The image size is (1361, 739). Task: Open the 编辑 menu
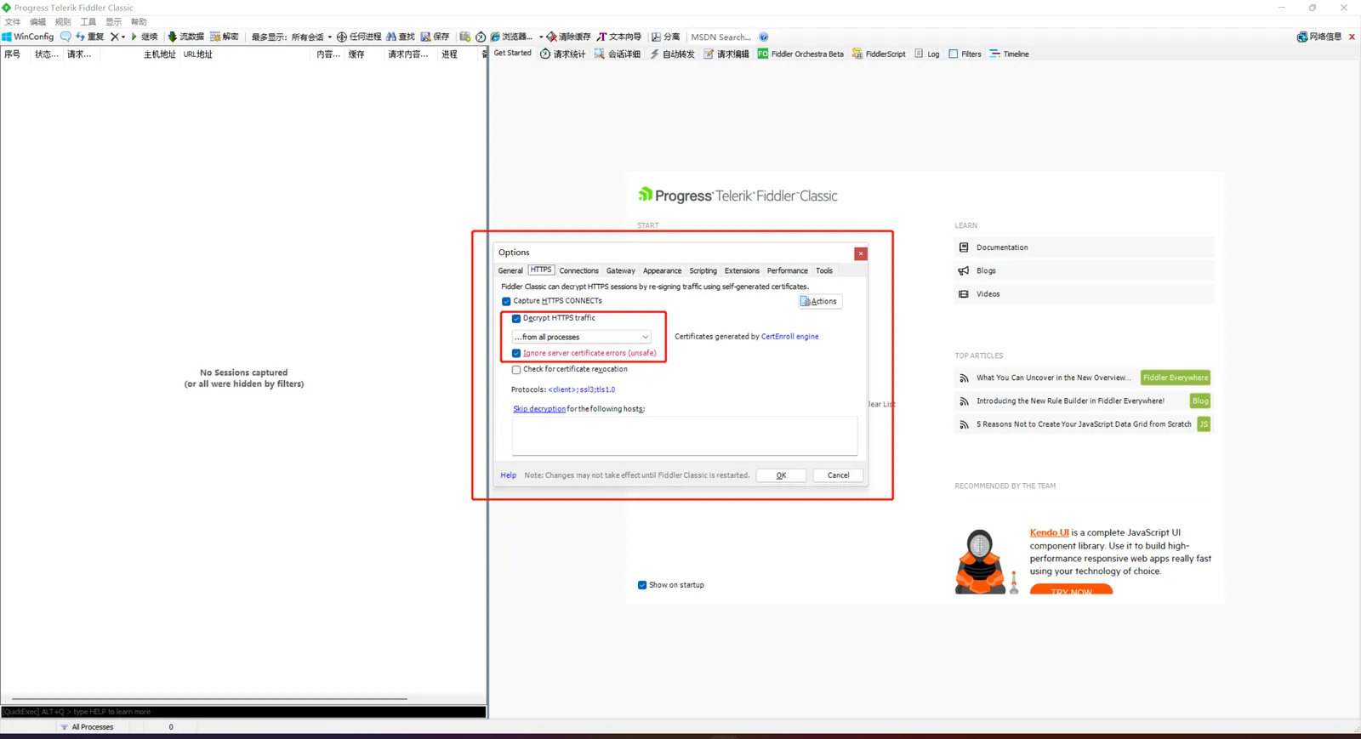point(37,22)
